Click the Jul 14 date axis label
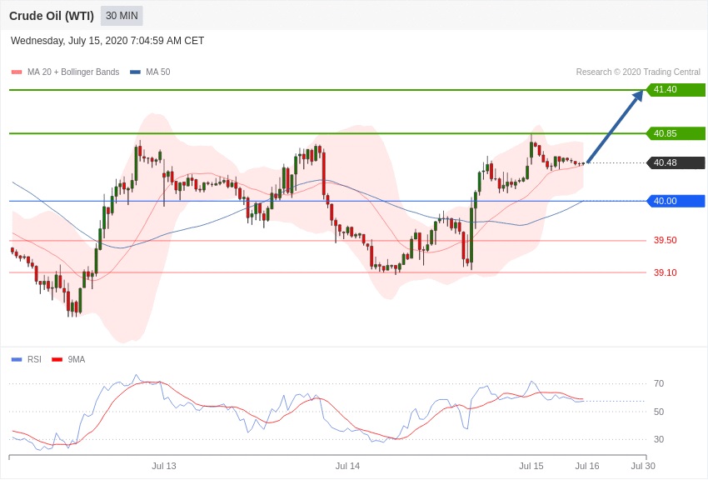The height and width of the screenshot is (480, 708). [347, 466]
